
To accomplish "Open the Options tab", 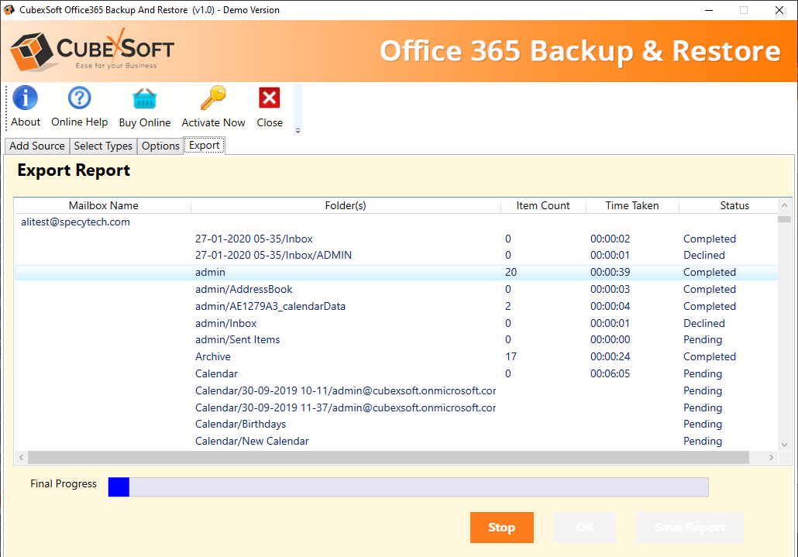I will point(160,146).
